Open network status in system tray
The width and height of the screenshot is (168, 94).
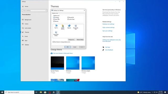(x=155, y=92)
